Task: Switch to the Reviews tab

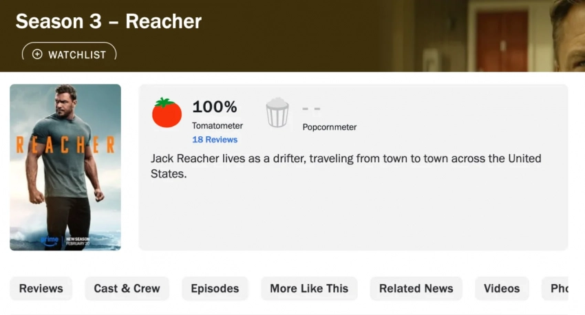Action: click(x=41, y=289)
